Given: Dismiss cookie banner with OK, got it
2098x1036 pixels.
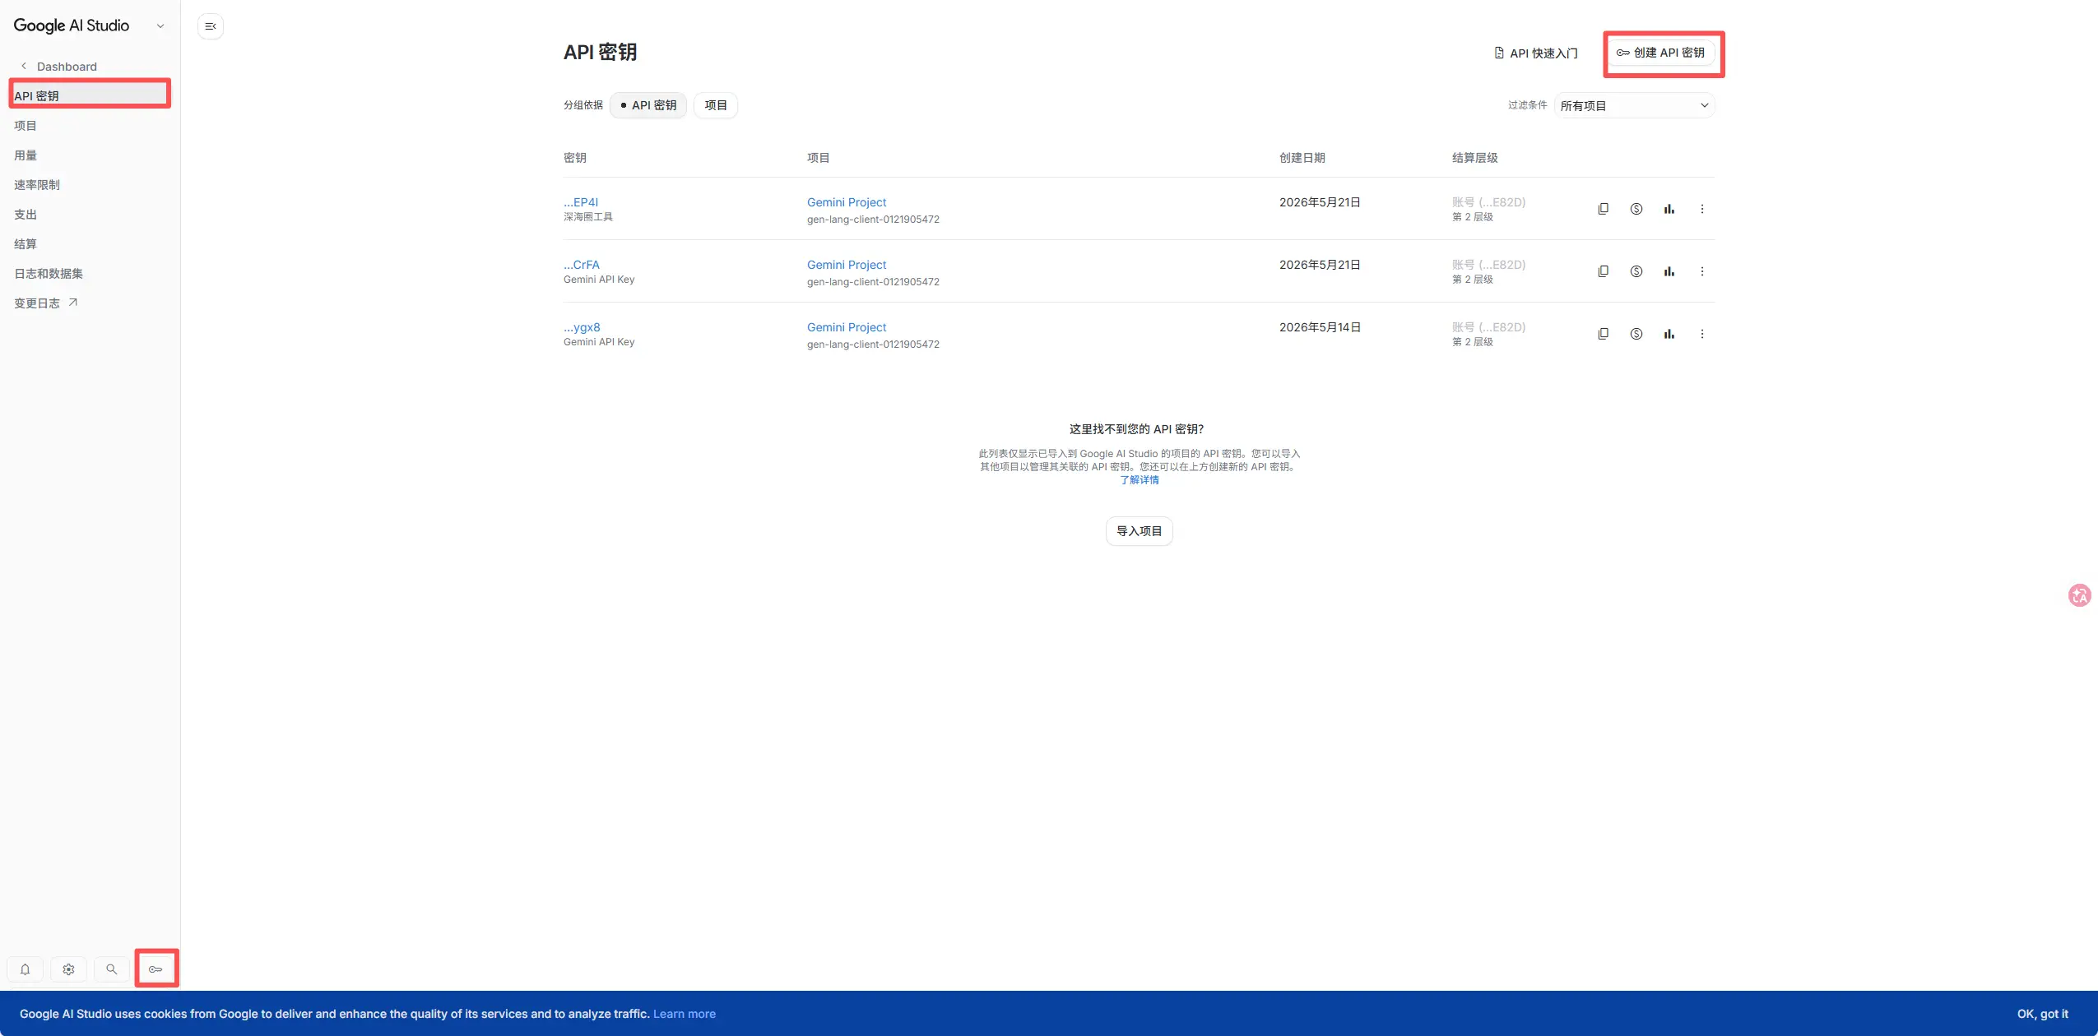Looking at the screenshot, I should pyautogui.click(x=2042, y=1014).
